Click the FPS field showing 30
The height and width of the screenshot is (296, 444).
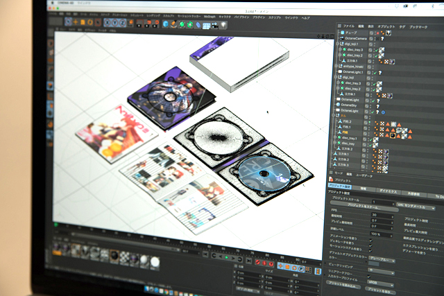click(x=382, y=215)
